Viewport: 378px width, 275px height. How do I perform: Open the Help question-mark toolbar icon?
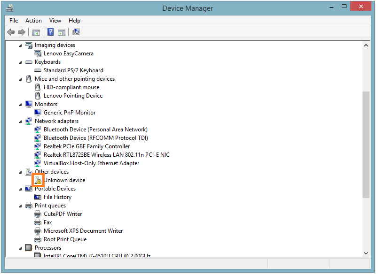click(x=50, y=32)
